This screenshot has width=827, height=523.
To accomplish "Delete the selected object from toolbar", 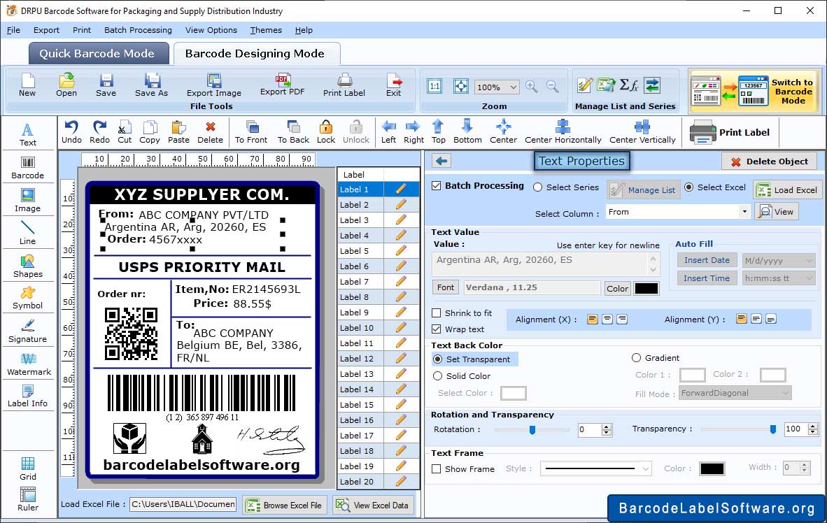I will [x=210, y=132].
